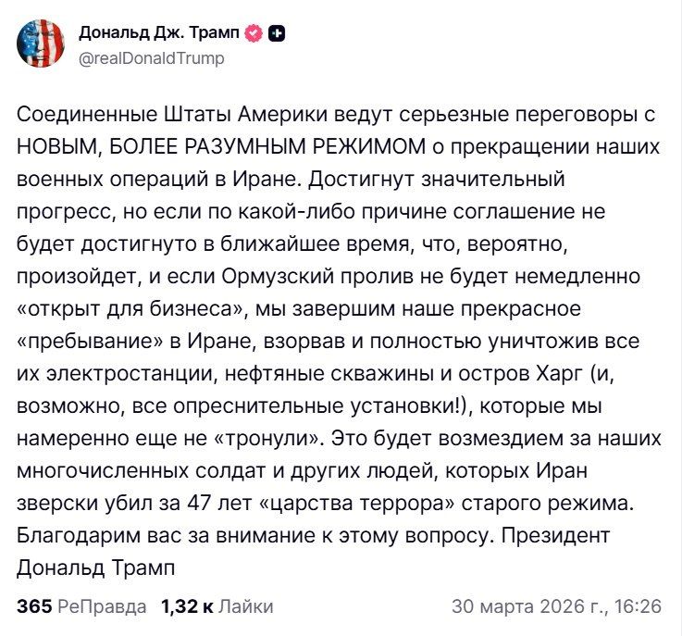Open the РеПравда label
The height and width of the screenshot is (636, 682).
[x=102, y=607]
